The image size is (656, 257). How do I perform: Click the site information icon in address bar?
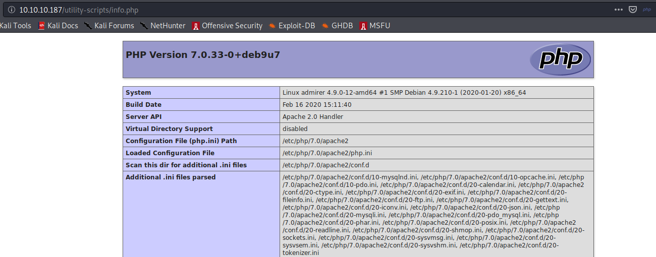[x=12, y=10]
